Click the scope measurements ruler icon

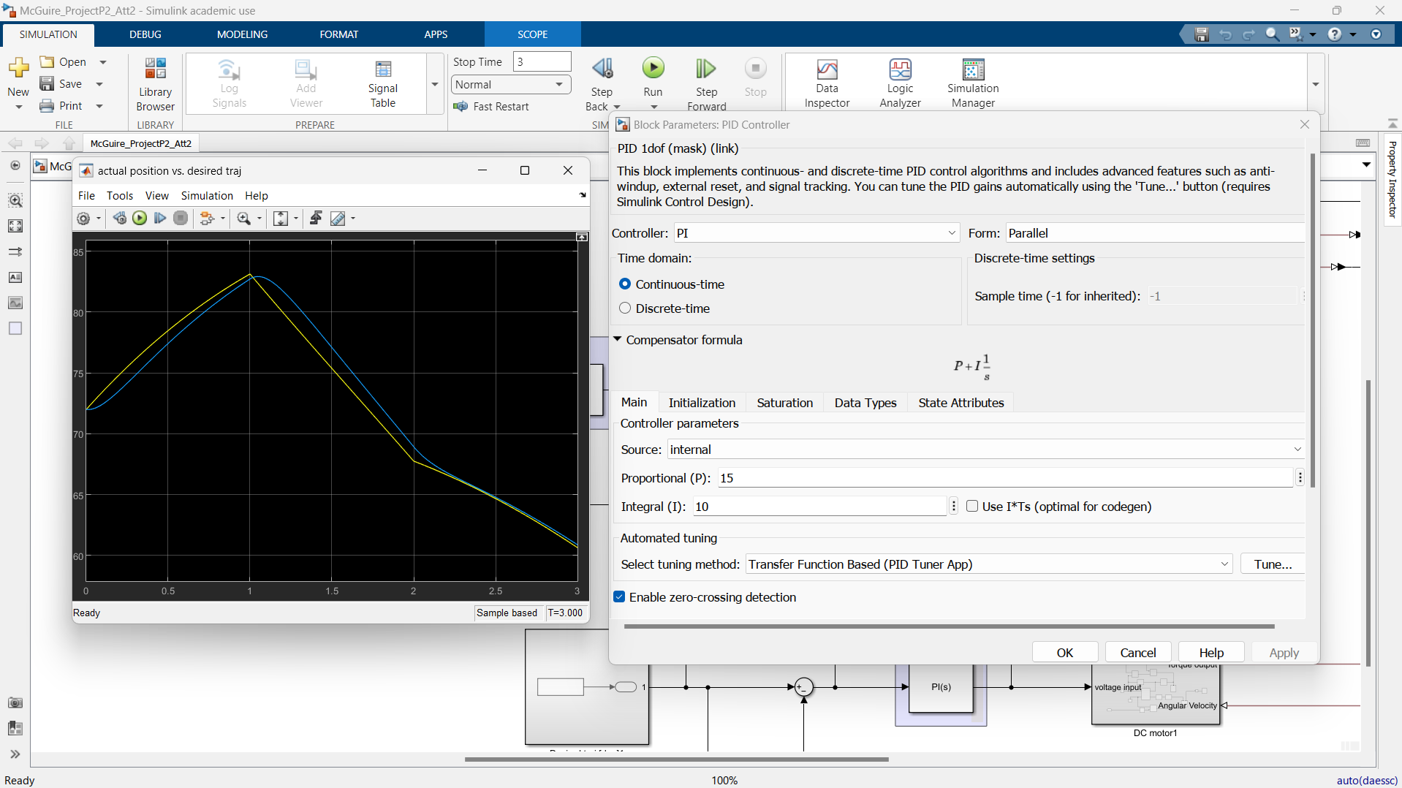[x=337, y=218]
